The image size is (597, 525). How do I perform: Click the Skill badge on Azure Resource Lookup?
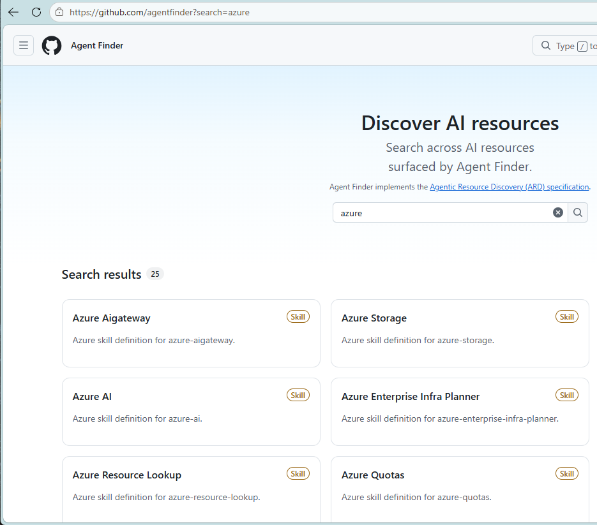point(298,473)
